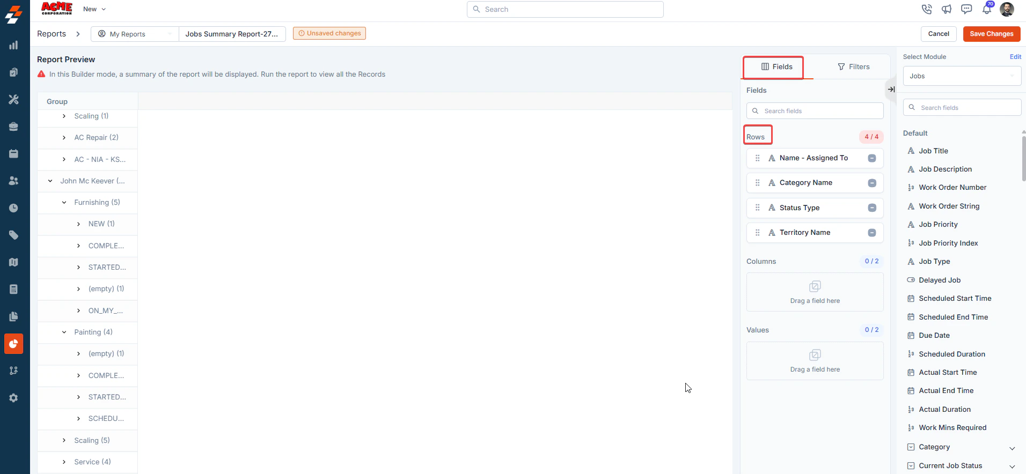Expand the Current Job Status field group
1026x474 pixels.
(x=1012, y=467)
